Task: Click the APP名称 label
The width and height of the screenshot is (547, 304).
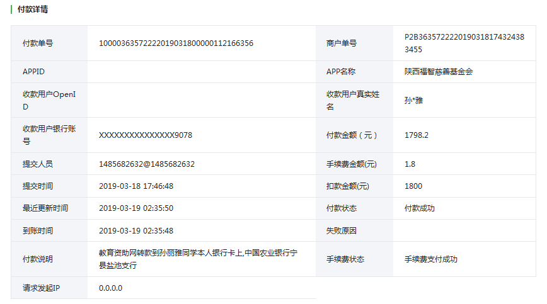Action: point(341,72)
